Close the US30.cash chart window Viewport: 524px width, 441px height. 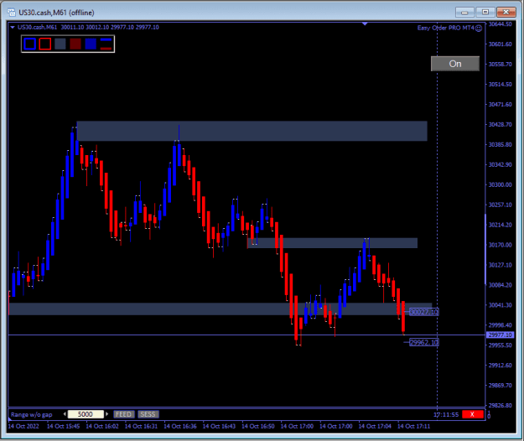point(506,13)
